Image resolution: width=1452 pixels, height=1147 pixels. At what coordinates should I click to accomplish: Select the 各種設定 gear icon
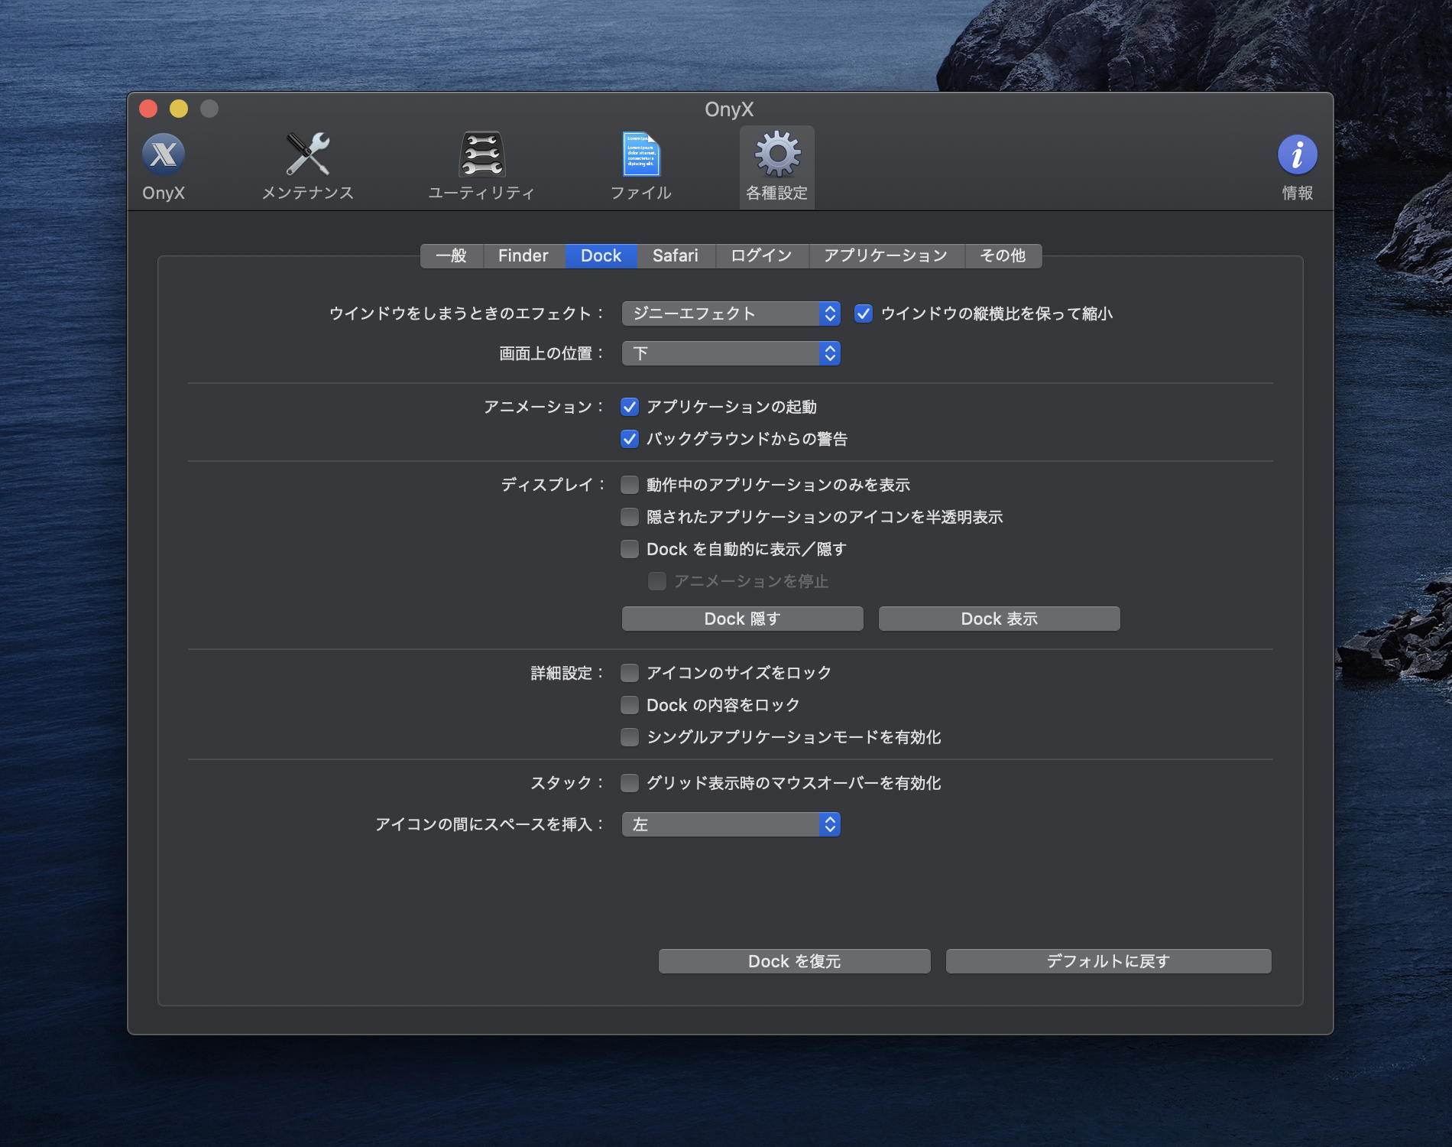[777, 167]
